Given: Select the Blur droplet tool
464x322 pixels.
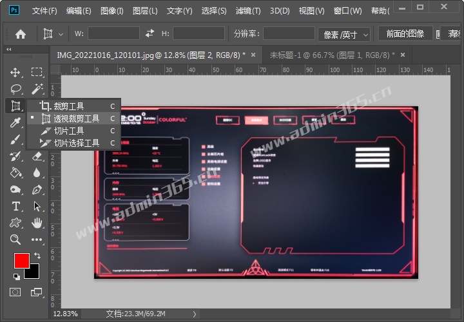Looking at the screenshot, I should tap(37, 173).
